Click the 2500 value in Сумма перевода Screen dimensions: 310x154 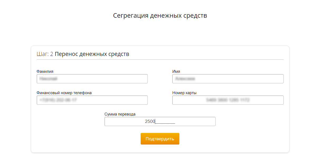(150, 122)
